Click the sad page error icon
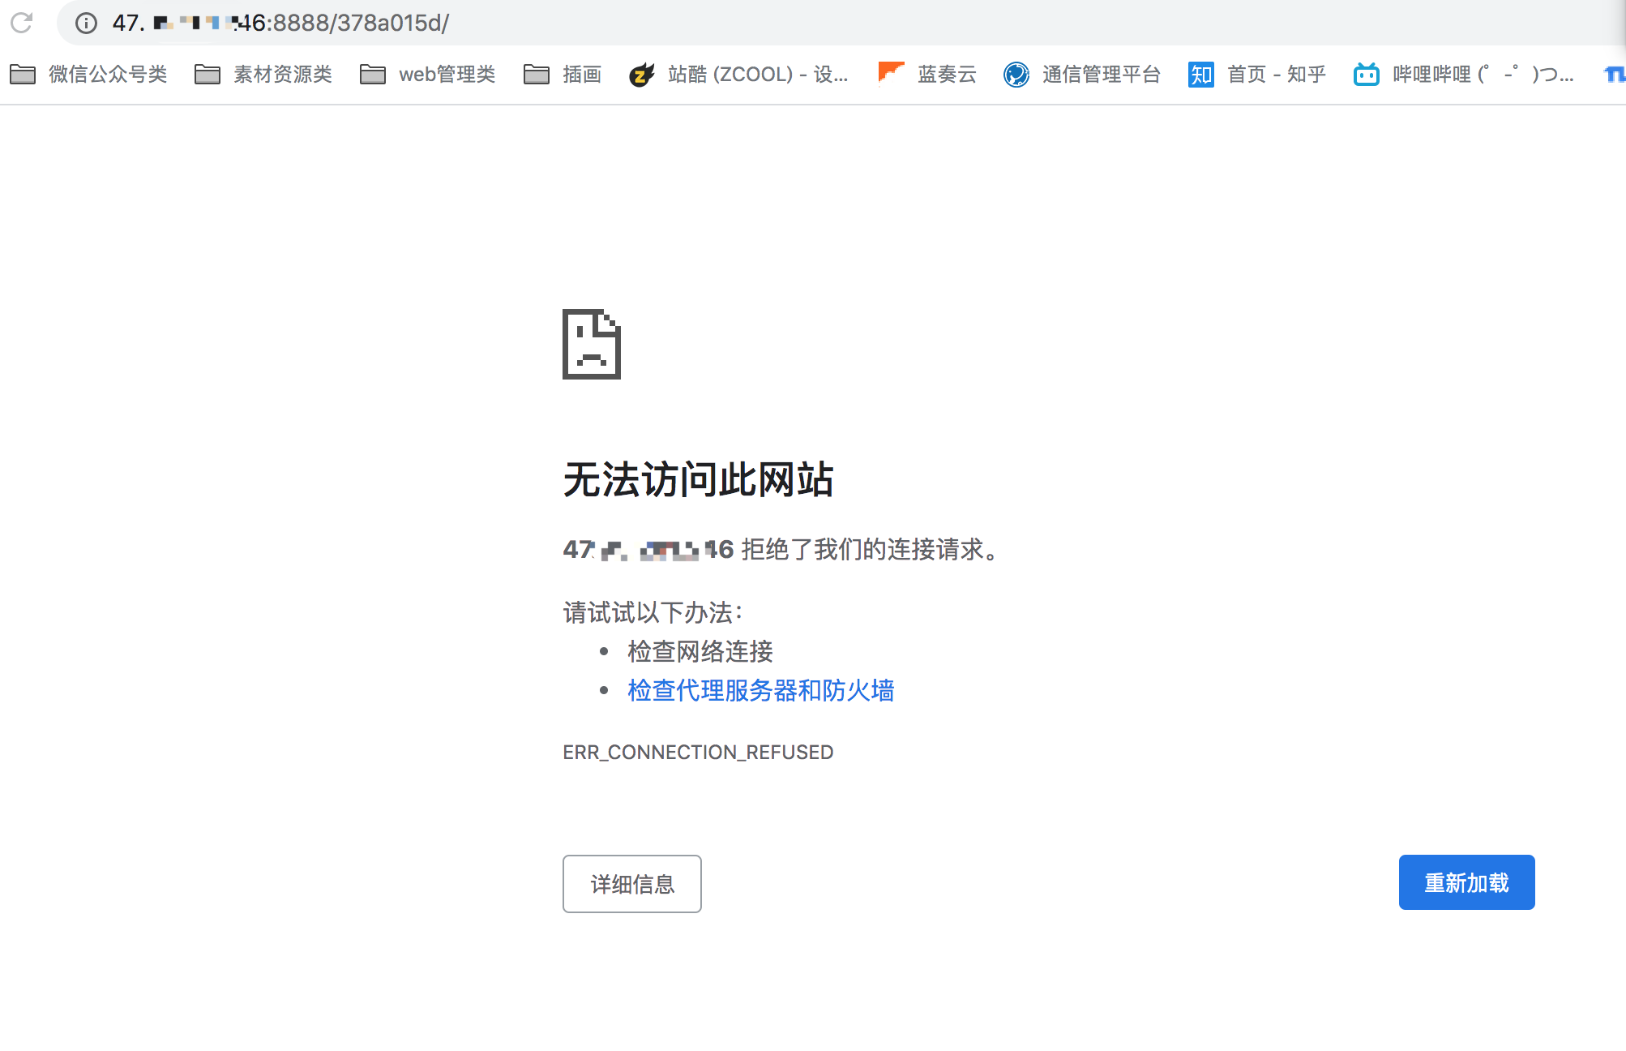 click(592, 344)
